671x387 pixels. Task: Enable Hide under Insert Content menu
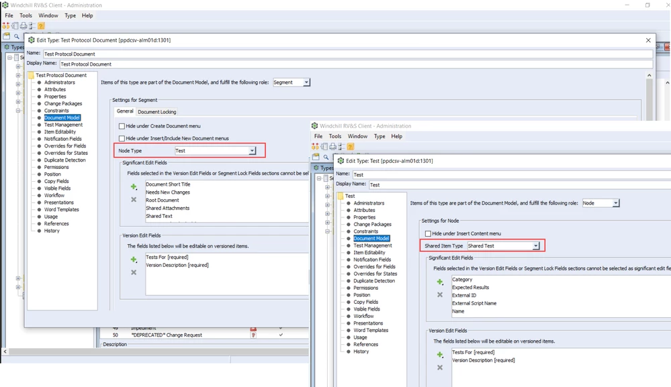click(428, 233)
